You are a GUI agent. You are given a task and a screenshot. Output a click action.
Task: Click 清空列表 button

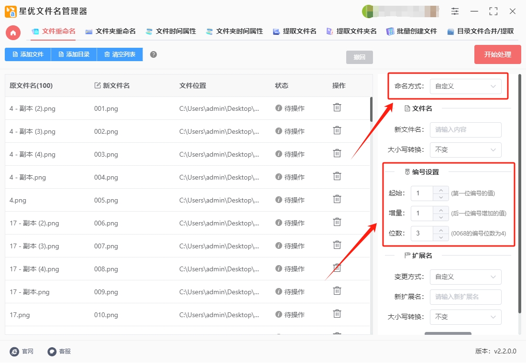[120, 54]
